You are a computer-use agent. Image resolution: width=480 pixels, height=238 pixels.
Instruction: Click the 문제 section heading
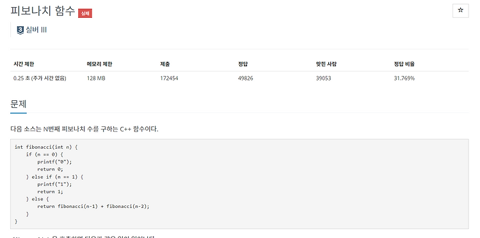(19, 104)
